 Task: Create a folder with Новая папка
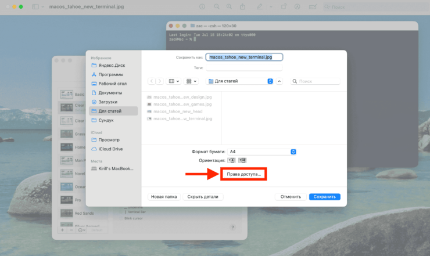coord(164,197)
